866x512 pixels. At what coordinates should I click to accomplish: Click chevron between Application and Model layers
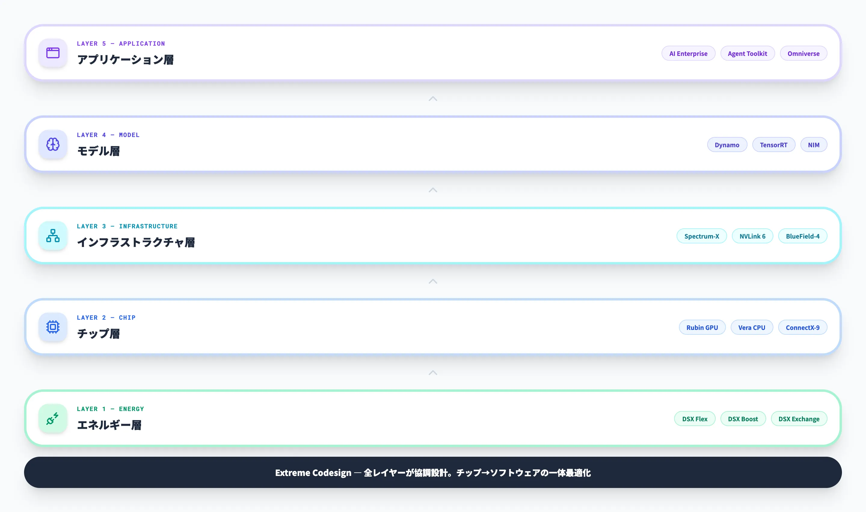pos(433,99)
